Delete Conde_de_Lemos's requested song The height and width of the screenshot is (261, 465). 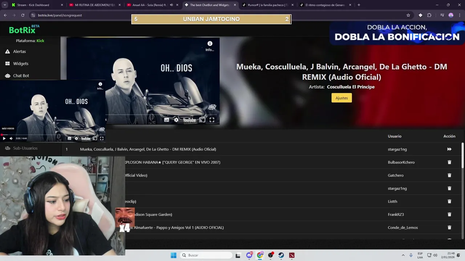(449, 227)
